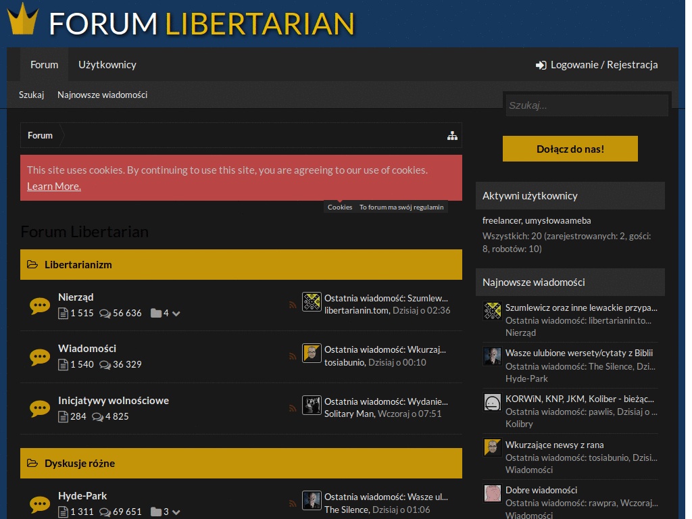This screenshot has height=519, width=692.
Task: Open Szumlewicz oraz inne lewackie thread
Action: coord(581,308)
